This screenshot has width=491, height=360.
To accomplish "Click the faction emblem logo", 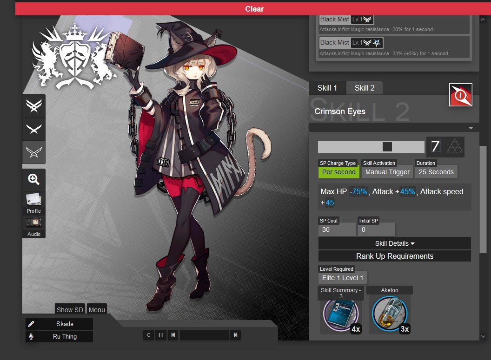I will coord(74,56).
